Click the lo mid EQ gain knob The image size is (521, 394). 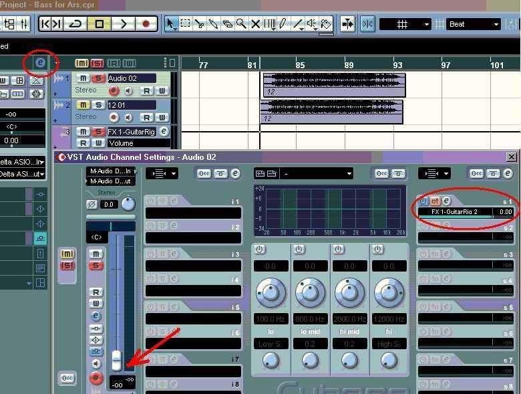[x=310, y=292]
